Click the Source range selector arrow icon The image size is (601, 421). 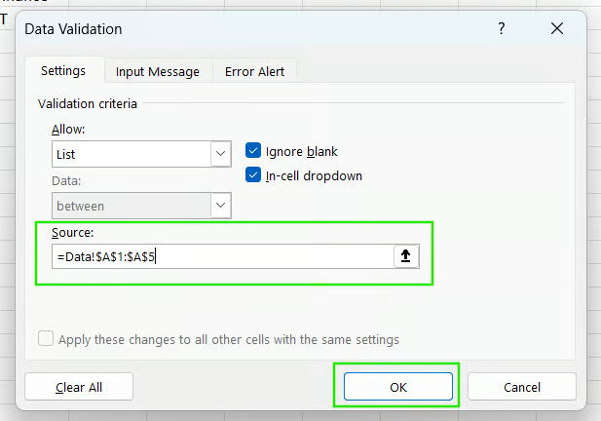point(407,256)
